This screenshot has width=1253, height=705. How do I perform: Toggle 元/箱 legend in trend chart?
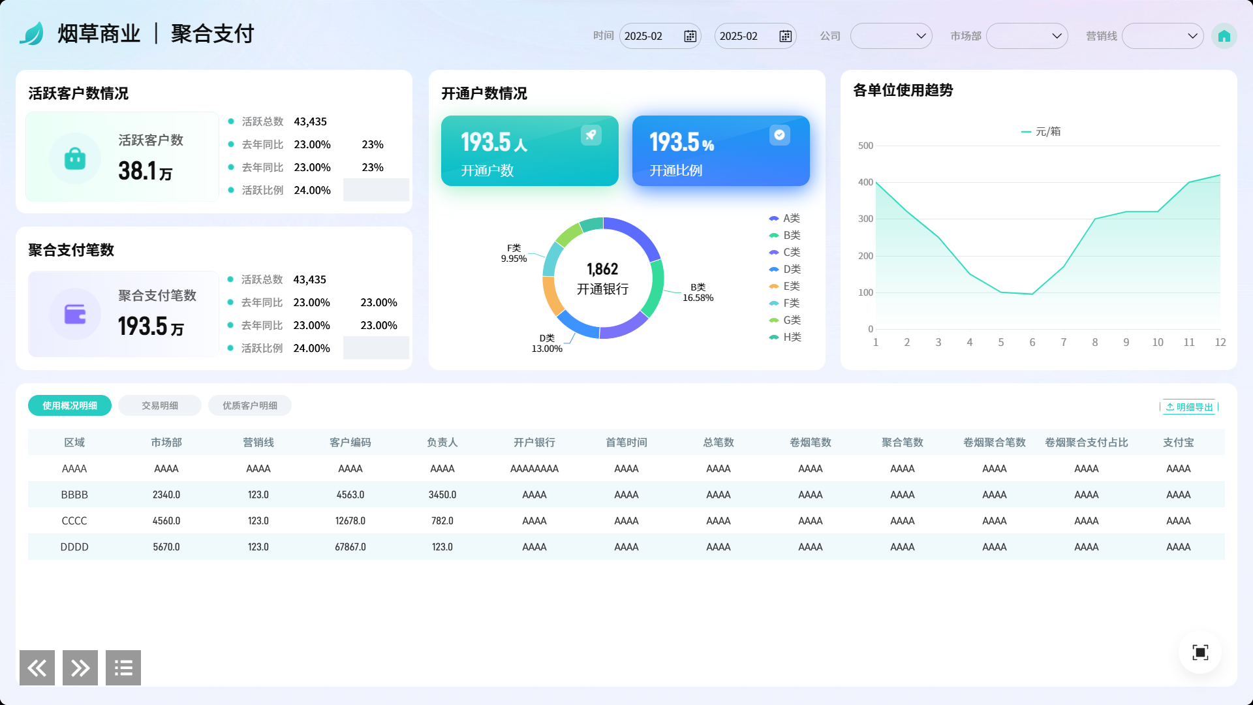[x=1041, y=131]
